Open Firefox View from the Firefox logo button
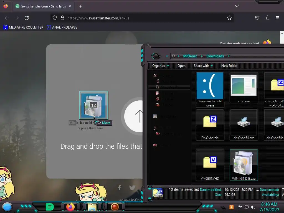This screenshot has width=284, height=213. pos(6,6)
